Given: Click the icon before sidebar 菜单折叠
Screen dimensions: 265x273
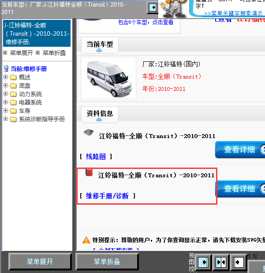Looking at the screenshot, I should click(37, 52).
